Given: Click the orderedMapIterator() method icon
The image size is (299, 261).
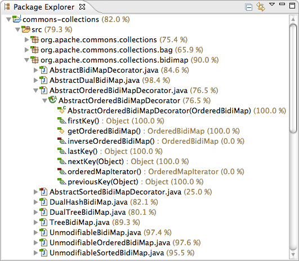Looking at the screenshot, I should click(x=61, y=171).
